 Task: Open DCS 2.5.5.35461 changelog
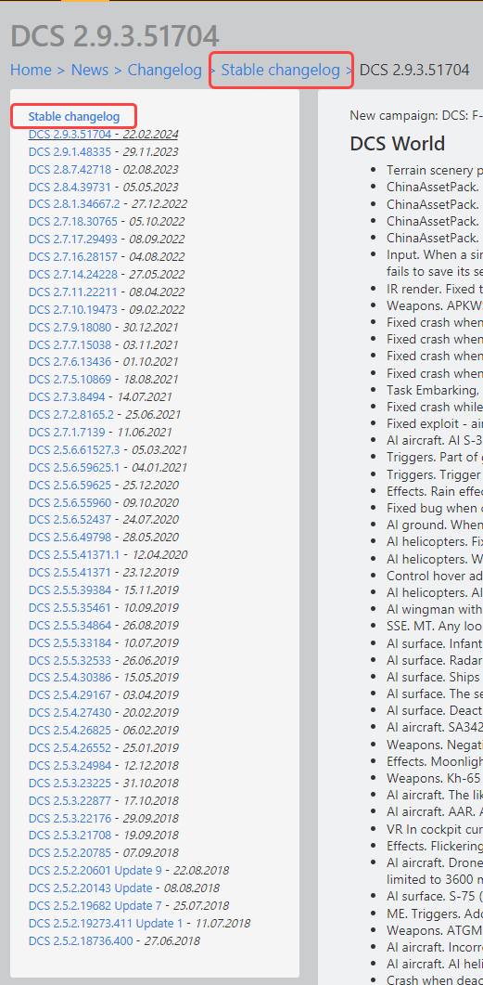(x=70, y=607)
